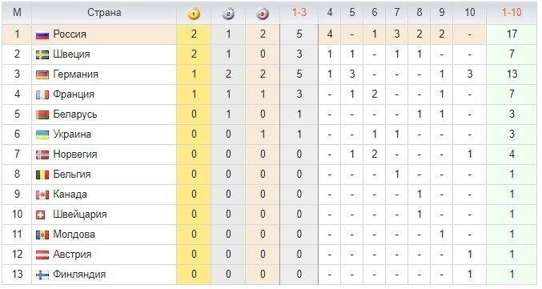Screen dimensions: 542x289
Task: Sort by the 1-10 column header
Action: 512,13
